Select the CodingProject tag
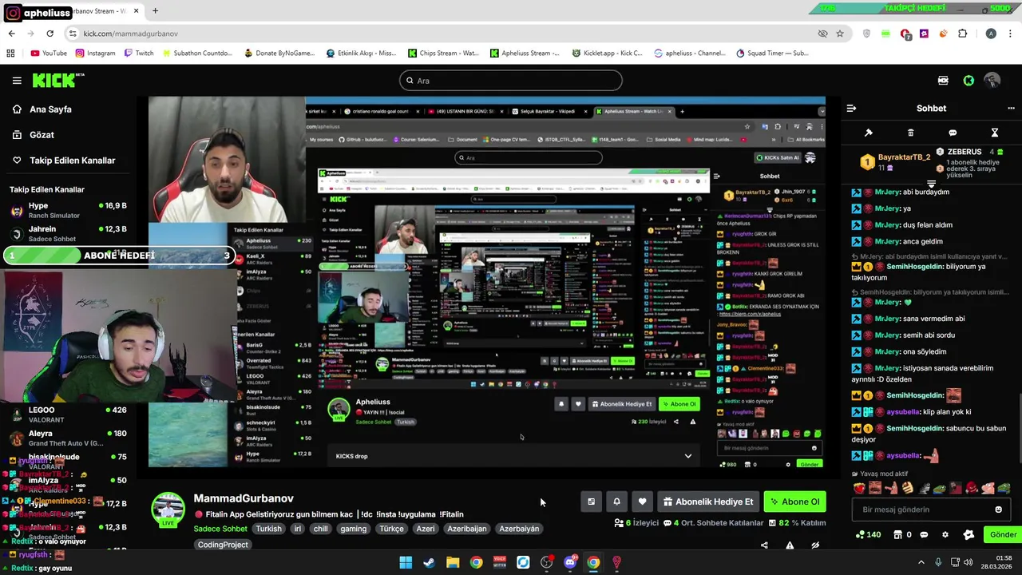The image size is (1022, 575). (x=223, y=545)
